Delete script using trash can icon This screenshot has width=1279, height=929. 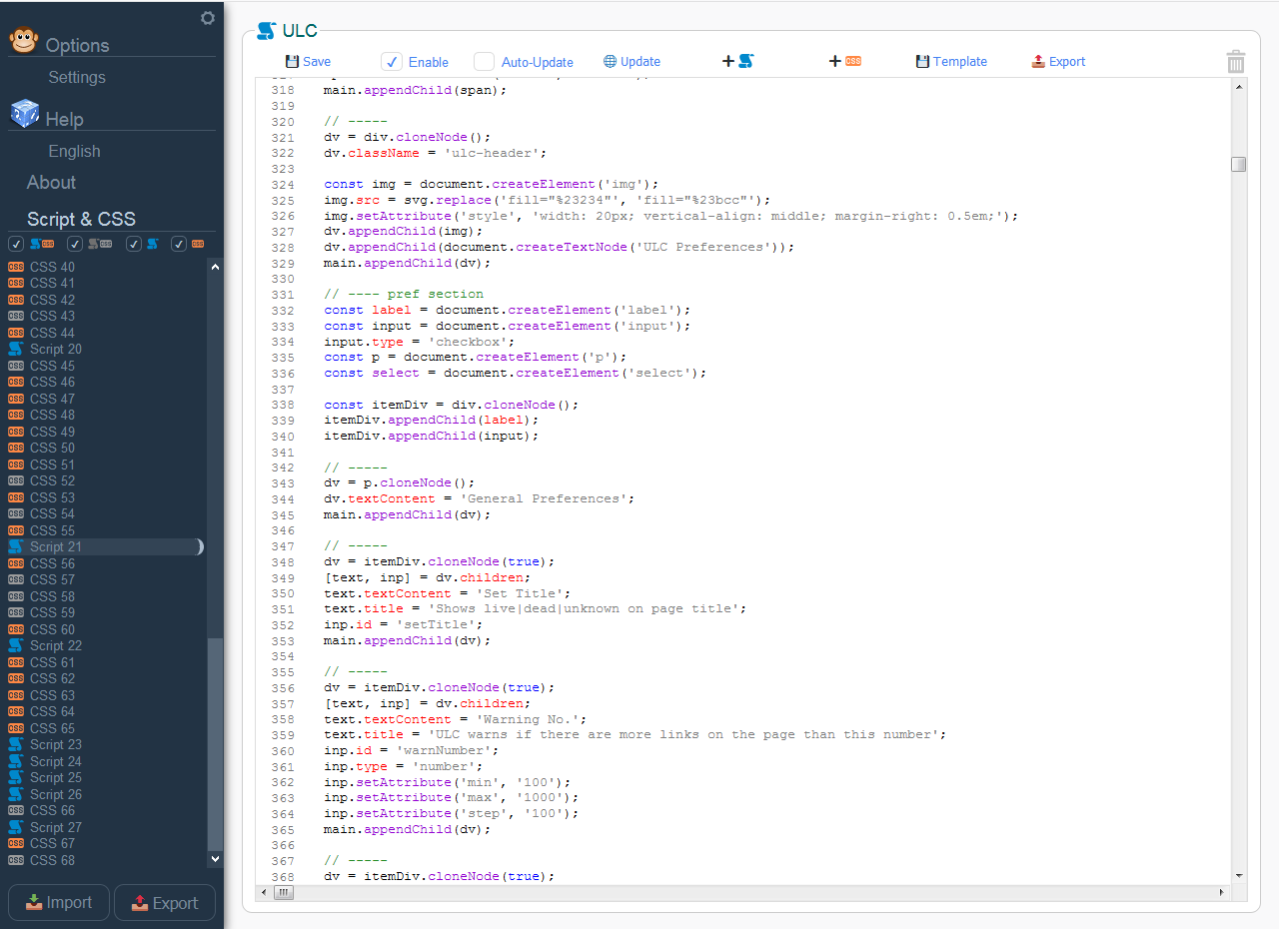click(x=1236, y=62)
